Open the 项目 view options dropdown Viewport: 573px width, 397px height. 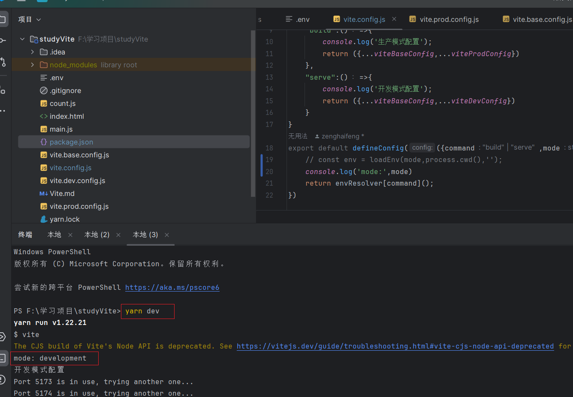39,20
